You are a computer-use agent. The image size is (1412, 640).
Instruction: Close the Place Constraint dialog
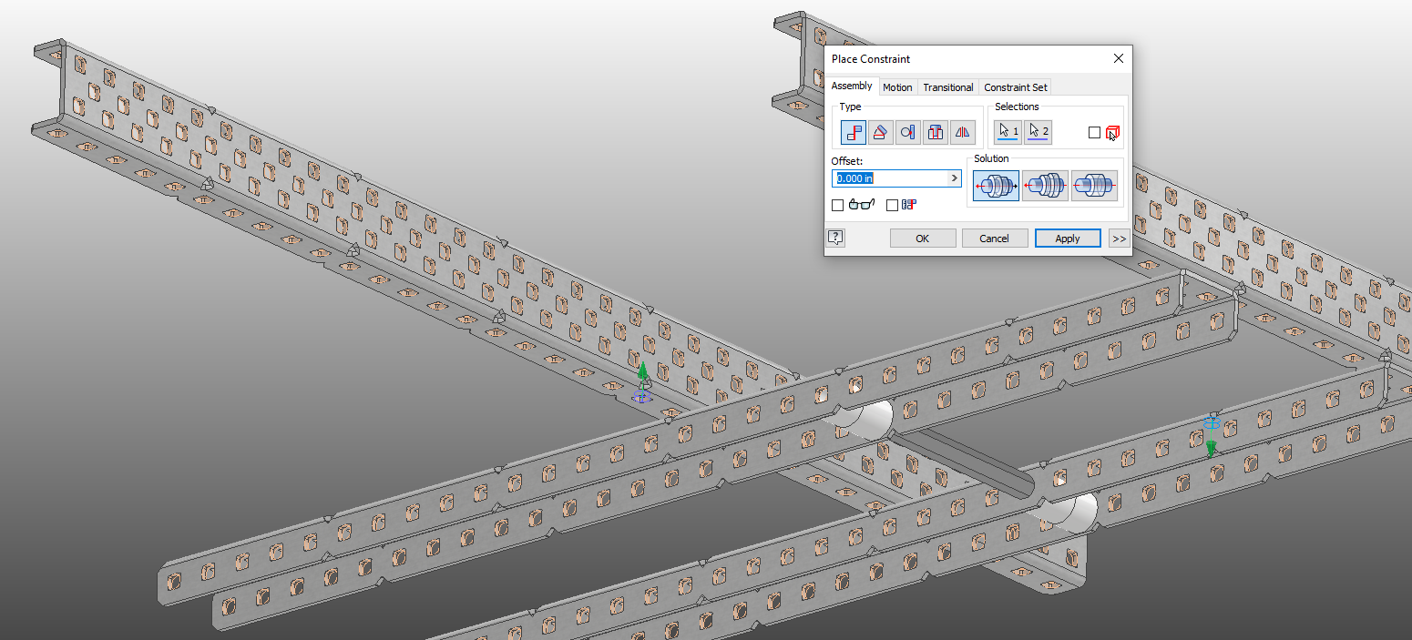coord(1119,59)
